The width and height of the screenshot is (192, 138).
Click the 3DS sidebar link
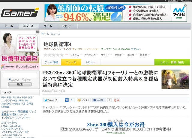tap(30, 97)
